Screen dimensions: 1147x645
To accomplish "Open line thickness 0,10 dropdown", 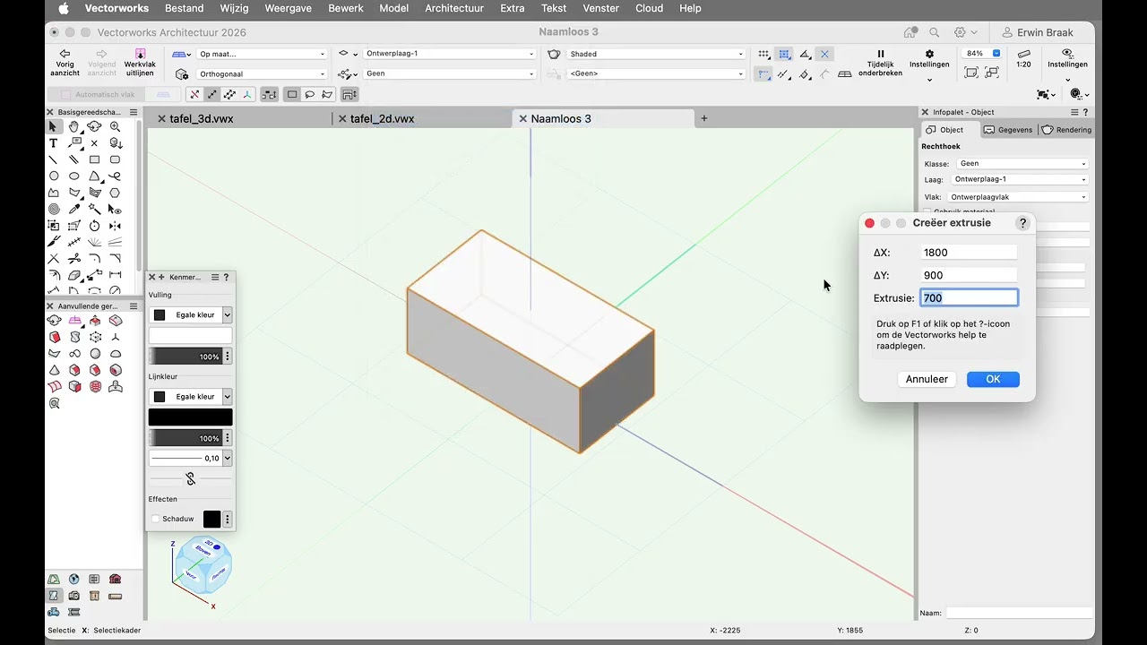I will pyautogui.click(x=228, y=458).
